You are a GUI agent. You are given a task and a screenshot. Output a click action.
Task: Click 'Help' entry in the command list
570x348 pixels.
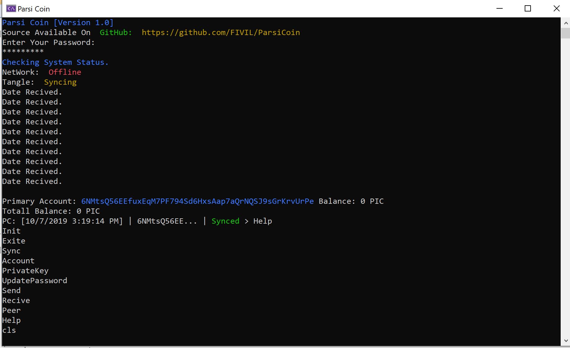pyautogui.click(x=11, y=320)
